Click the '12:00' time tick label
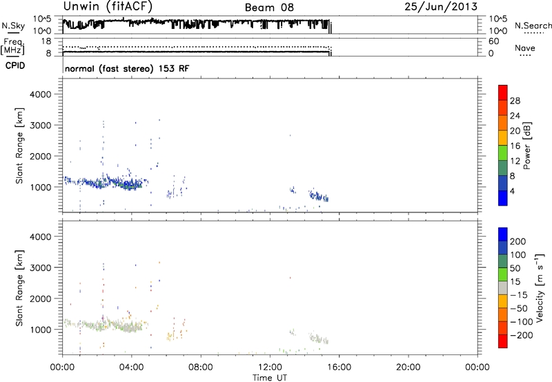The height and width of the screenshot is (382, 552). (x=270, y=368)
